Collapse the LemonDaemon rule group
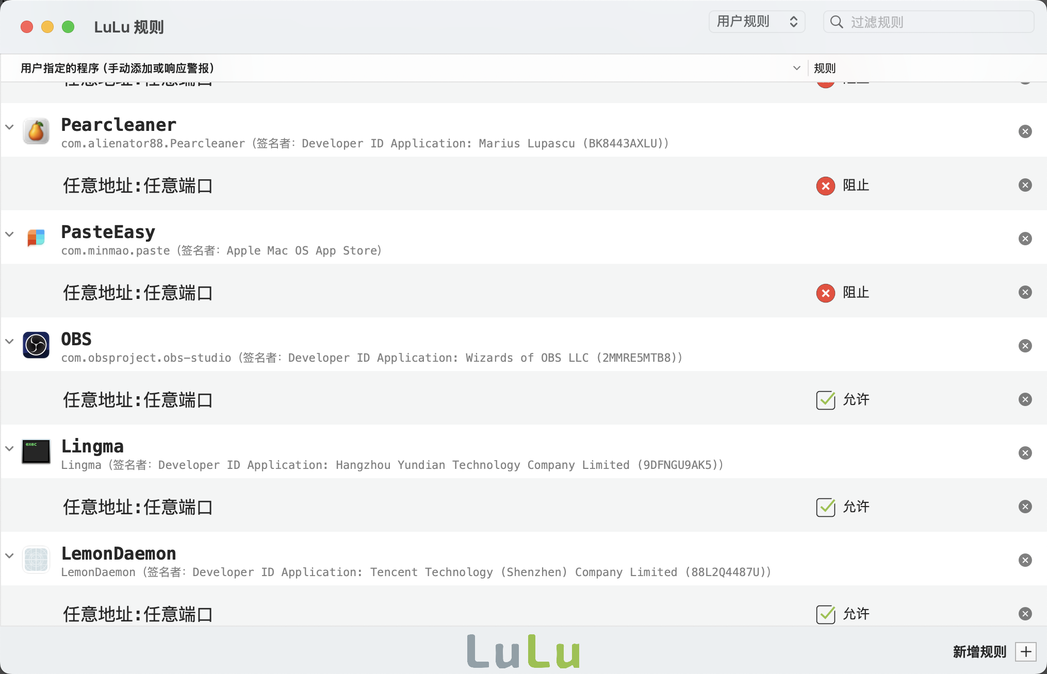The width and height of the screenshot is (1047, 674). click(9, 555)
